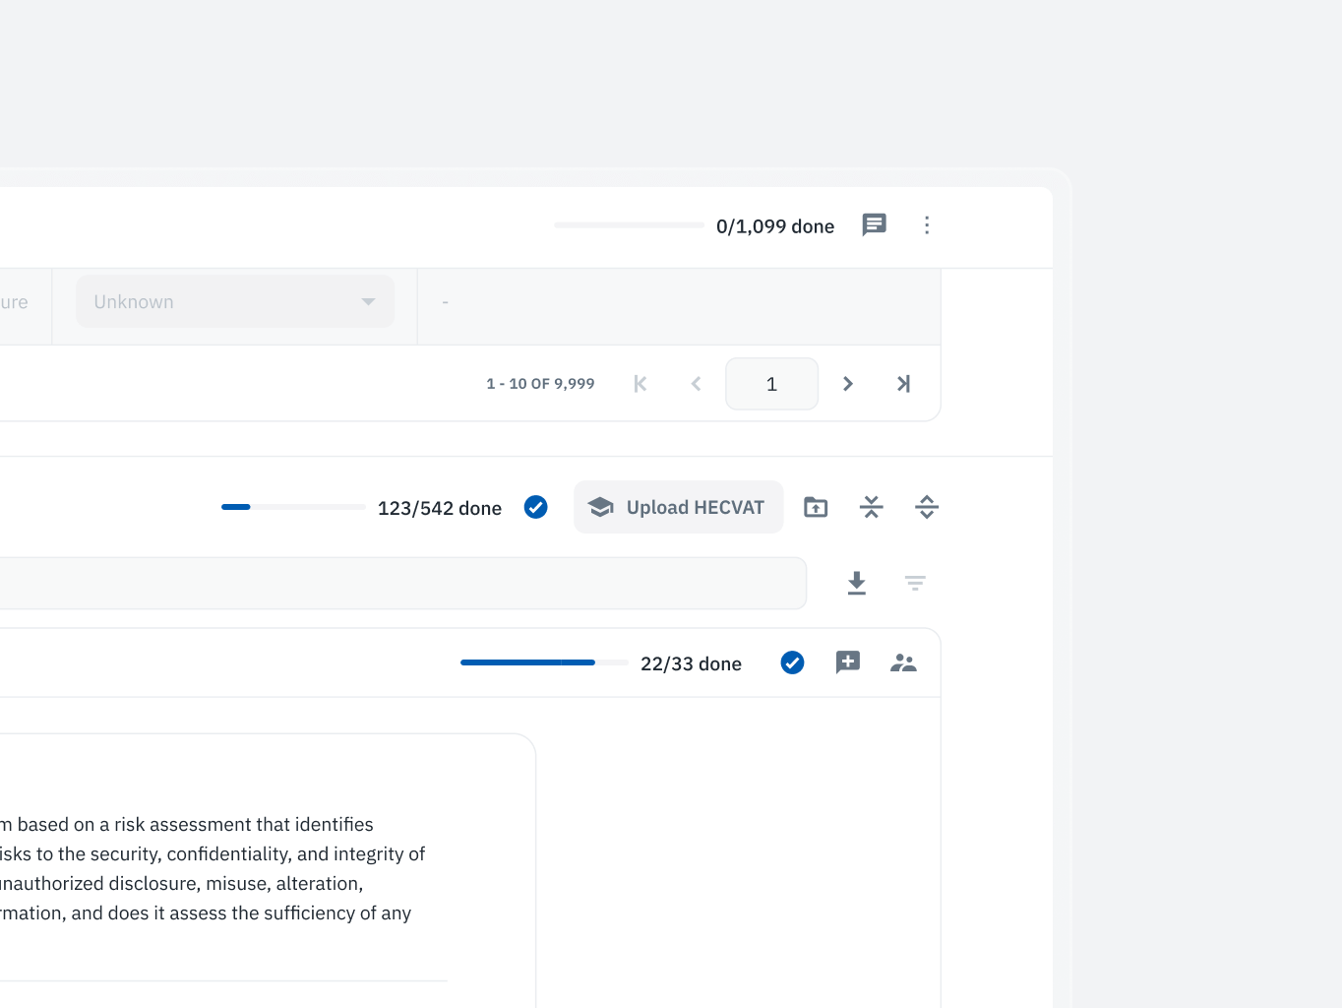Viewport: 1342px width, 1008px height.
Task: Go to previous page arrow
Action: [696, 384]
